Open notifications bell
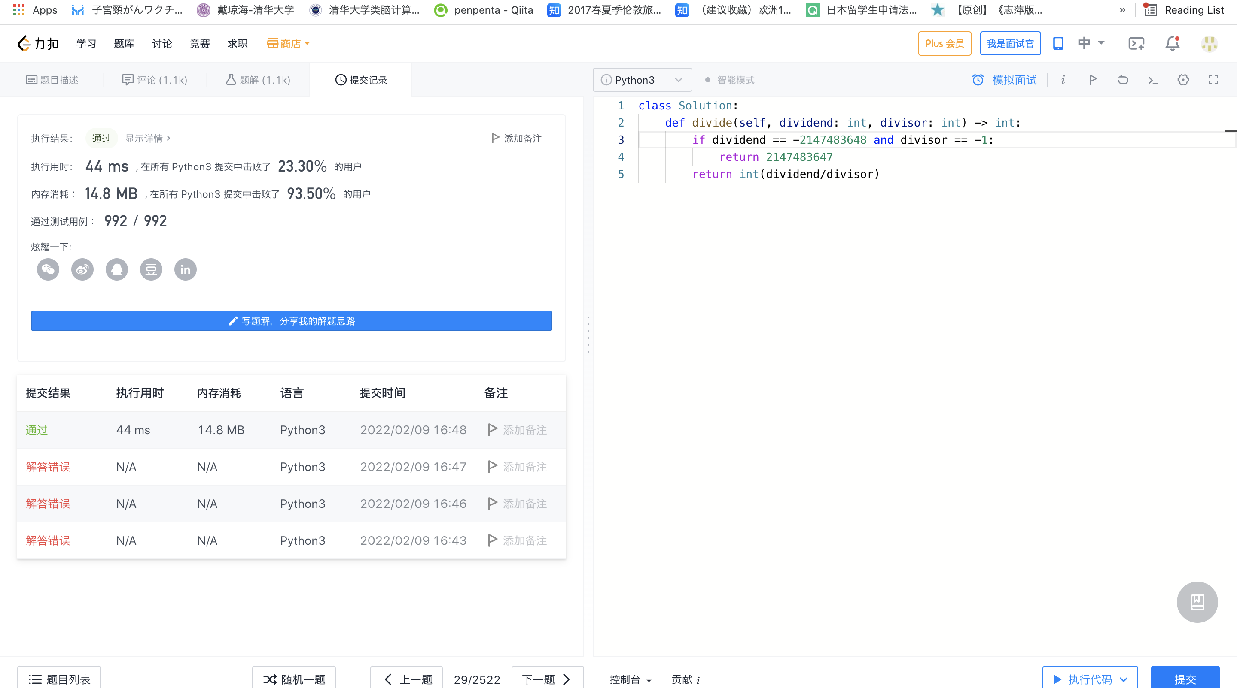 1172,44
